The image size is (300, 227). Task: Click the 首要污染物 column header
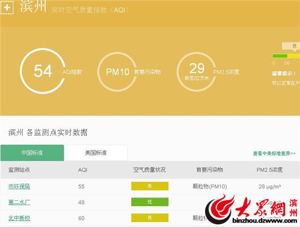[209, 170]
